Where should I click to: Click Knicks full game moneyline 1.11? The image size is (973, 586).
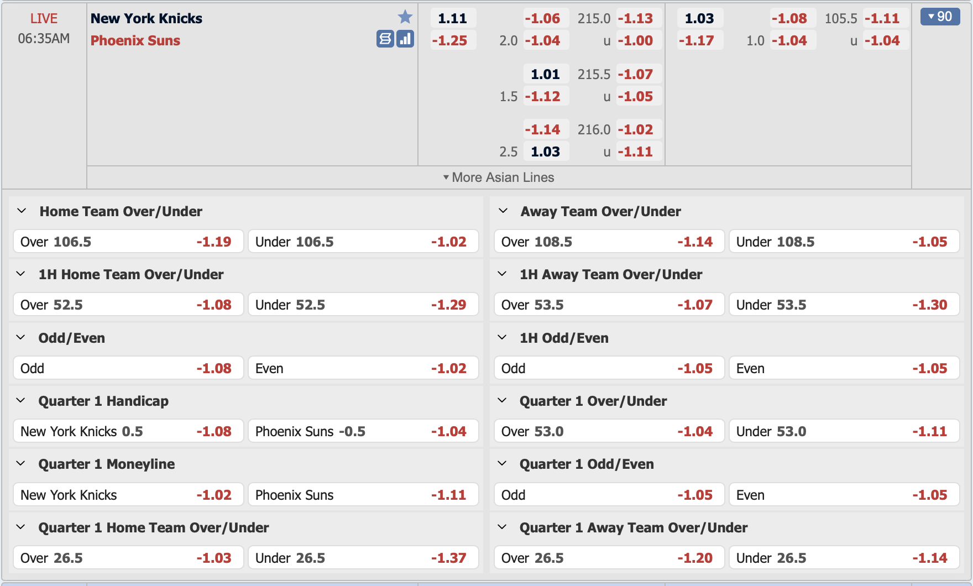[453, 18]
